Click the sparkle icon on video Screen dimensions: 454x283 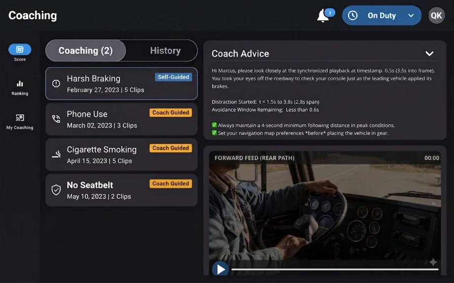tap(433, 262)
